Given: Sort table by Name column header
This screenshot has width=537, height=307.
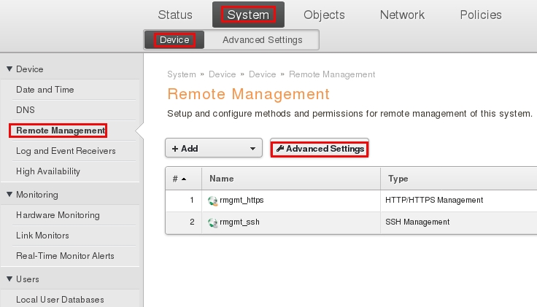Looking at the screenshot, I should (222, 179).
